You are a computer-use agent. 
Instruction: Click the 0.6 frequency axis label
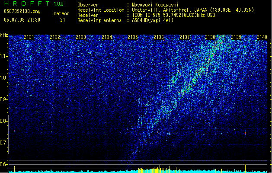(x=4, y=164)
